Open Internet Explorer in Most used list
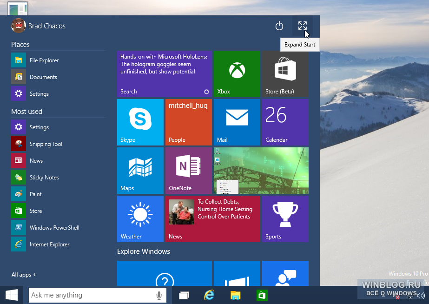The height and width of the screenshot is (304, 429). (59, 244)
